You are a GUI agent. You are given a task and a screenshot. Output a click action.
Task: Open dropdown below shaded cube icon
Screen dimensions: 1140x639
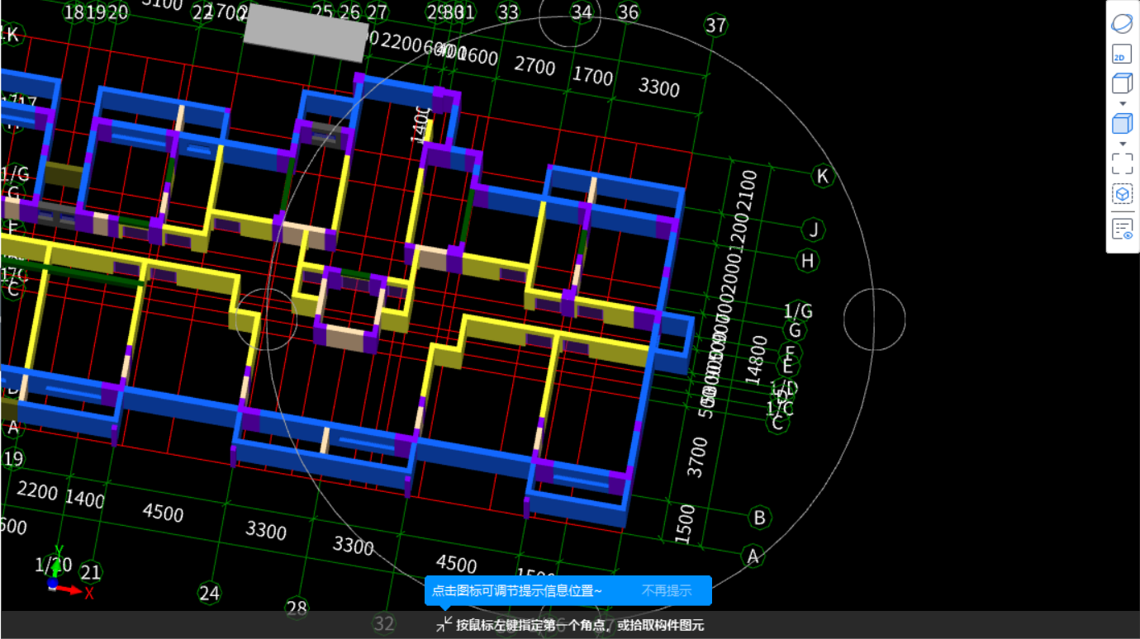tap(1122, 144)
